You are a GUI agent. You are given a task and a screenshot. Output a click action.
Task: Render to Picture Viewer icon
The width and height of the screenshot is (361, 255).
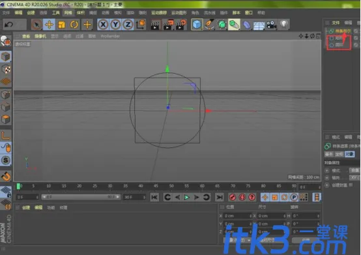pos(168,25)
